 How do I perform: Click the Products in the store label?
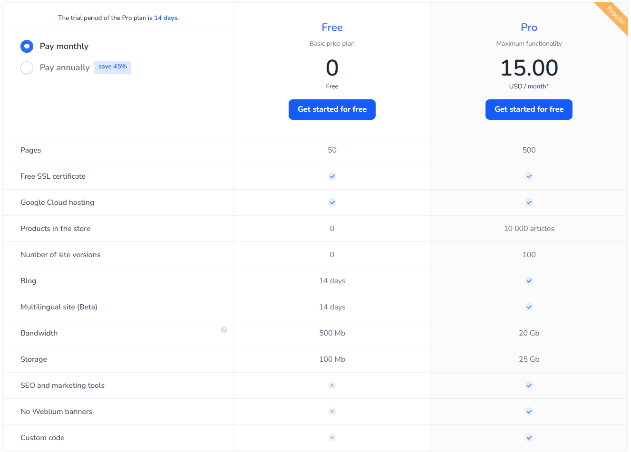coord(56,229)
